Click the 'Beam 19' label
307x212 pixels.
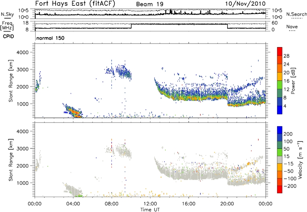pos(150,4)
